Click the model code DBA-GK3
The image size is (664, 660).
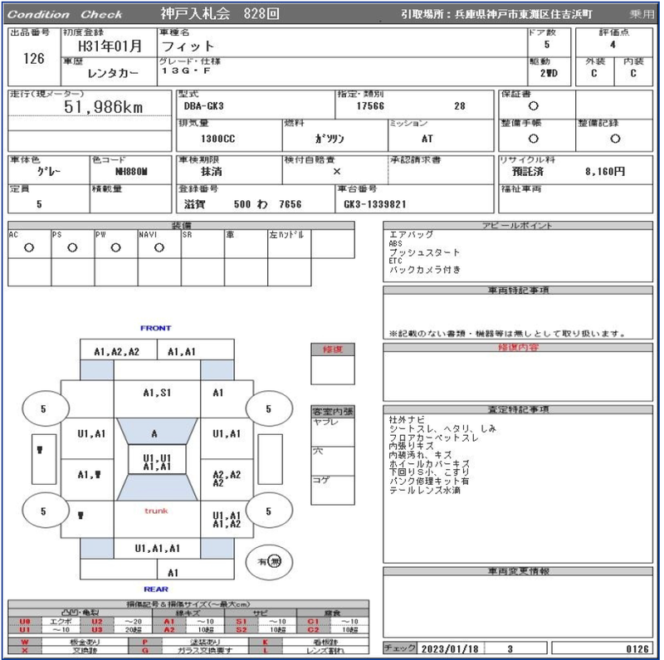[x=203, y=106]
